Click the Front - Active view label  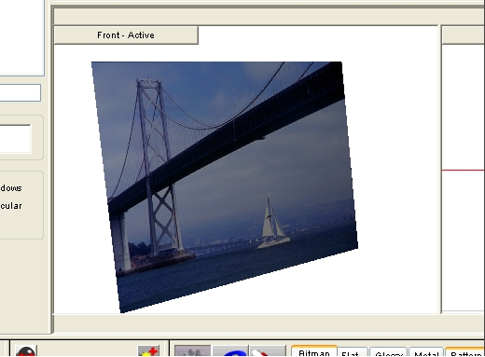(126, 35)
